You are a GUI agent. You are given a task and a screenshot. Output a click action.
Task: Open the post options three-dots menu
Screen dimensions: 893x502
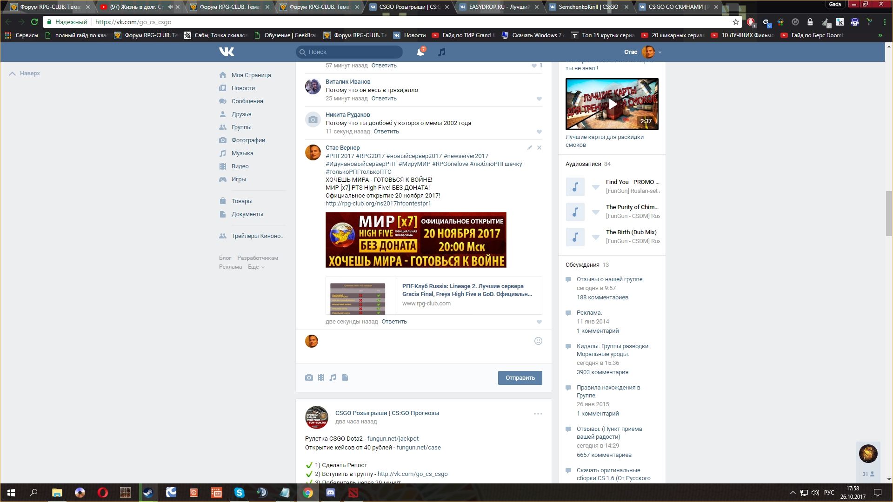[x=538, y=414]
